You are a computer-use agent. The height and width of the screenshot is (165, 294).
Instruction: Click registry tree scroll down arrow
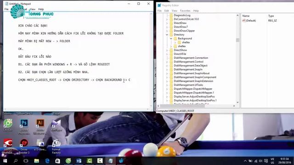point(237,102)
